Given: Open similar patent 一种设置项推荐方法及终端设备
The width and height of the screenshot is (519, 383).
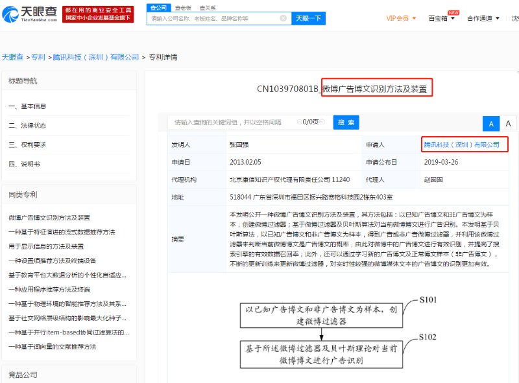Looking at the screenshot, I should [53, 261].
